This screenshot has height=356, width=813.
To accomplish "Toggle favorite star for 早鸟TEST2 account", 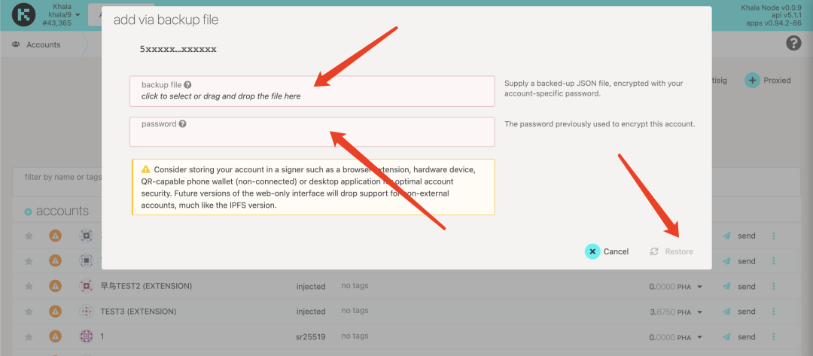I will [x=29, y=286].
